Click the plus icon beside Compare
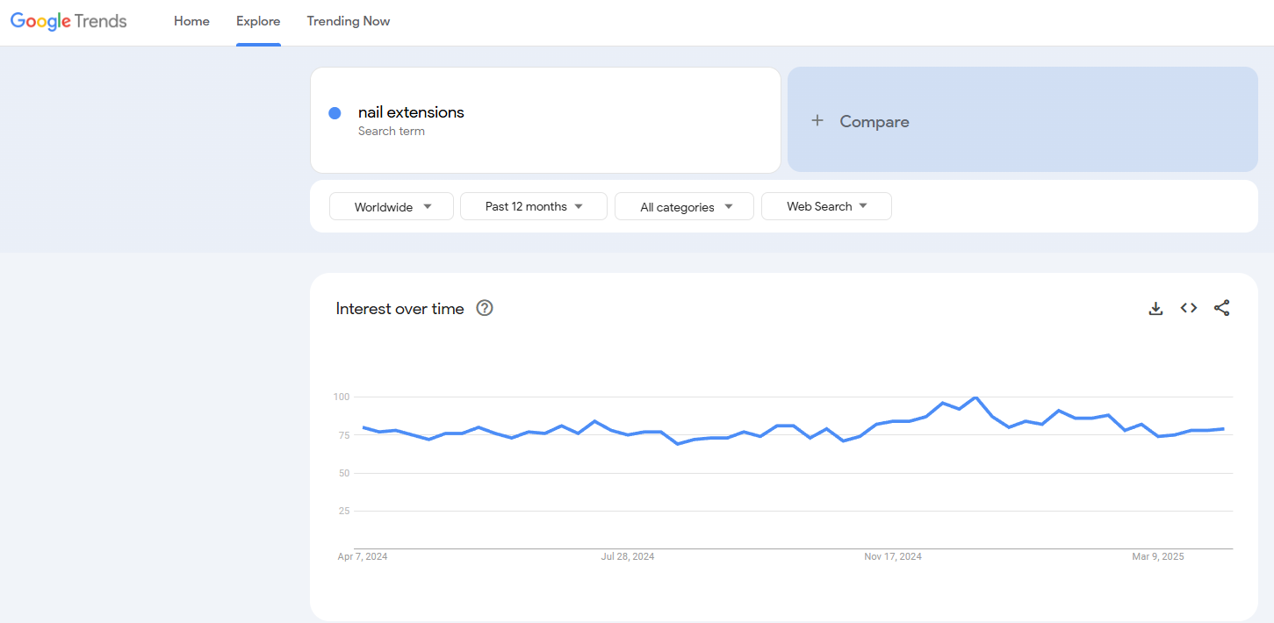This screenshot has height=623, width=1274. tap(817, 121)
